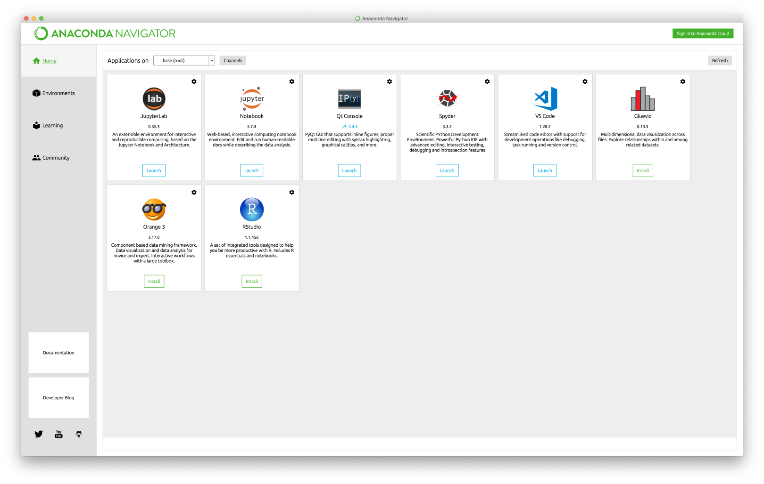This screenshot has width=764, height=484.
Task: Open settings gear on Spyder card
Action: pyautogui.click(x=487, y=81)
